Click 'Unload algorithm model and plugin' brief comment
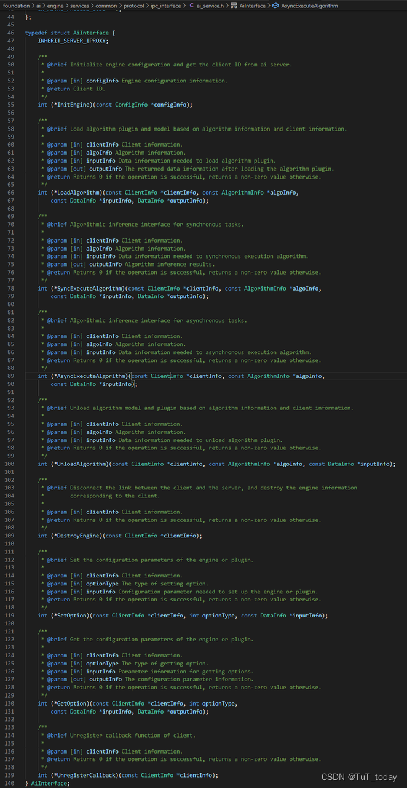This screenshot has height=788, width=407. (211, 408)
